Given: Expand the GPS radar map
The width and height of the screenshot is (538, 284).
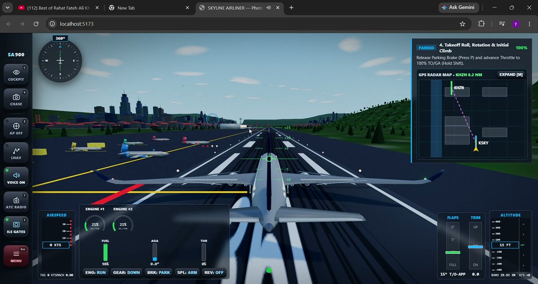Looking at the screenshot, I should pyautogui.click(x=511, y=75).
